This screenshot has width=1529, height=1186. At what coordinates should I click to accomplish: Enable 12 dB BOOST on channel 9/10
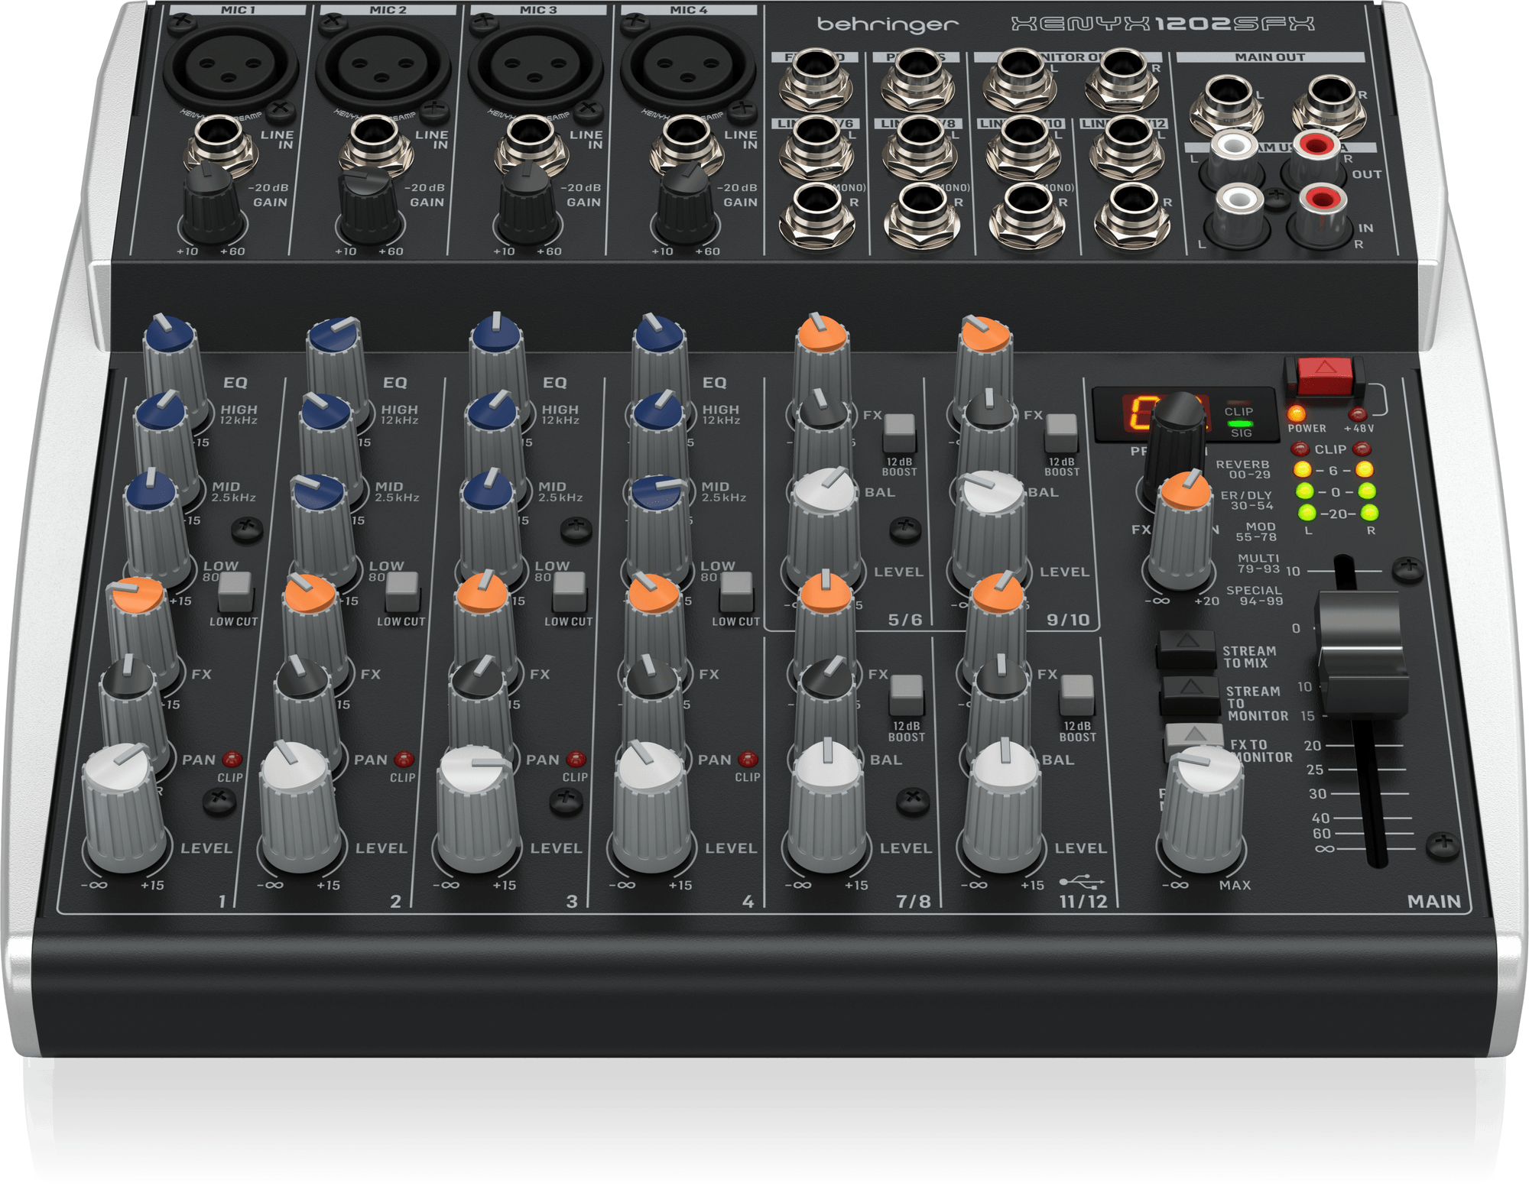click(1061, 433)
